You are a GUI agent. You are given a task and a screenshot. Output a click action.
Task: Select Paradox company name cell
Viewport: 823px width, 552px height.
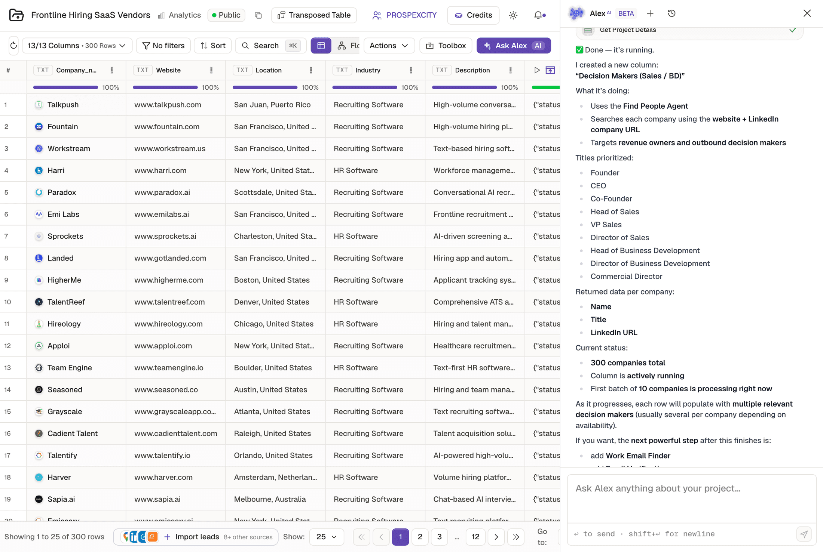click(76, 192)
